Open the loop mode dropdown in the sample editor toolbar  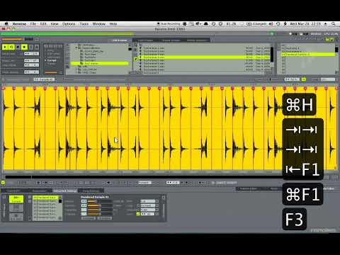pos(144,183)
